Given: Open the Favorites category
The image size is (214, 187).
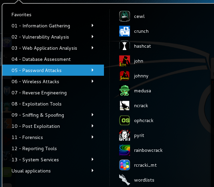Looking at the screenshot, I should [53, 15].
